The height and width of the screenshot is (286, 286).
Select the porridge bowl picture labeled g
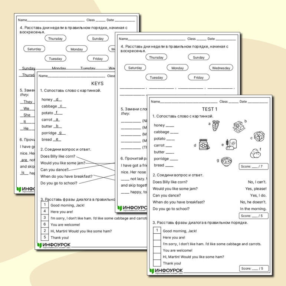(226, 161)
